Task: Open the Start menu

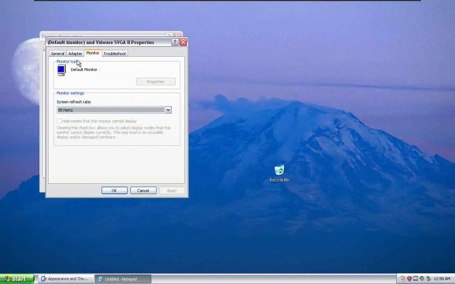Action: pyautogui.click(x=17, y=279)
